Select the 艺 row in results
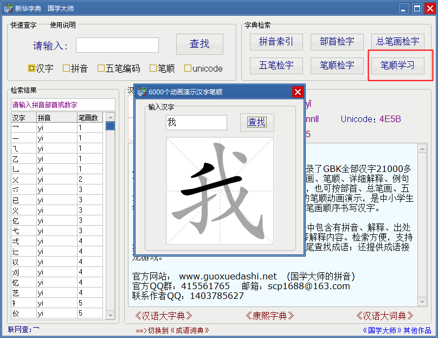 pyautogui.click(x=57, y=293)
